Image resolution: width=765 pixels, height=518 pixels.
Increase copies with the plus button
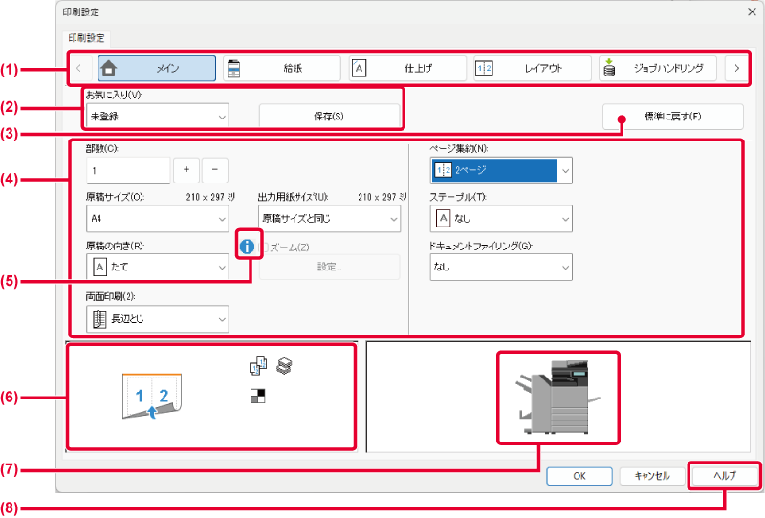pyautogui.click(x=186, y=169)
